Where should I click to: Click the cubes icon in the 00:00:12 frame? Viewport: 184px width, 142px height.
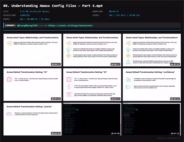coord(9,43)
